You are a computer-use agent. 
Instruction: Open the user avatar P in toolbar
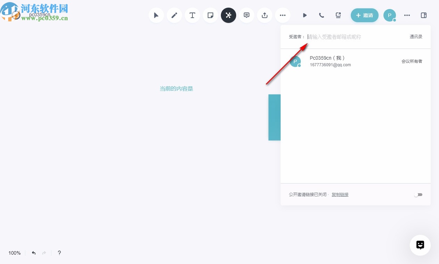[x=390, y=15]
